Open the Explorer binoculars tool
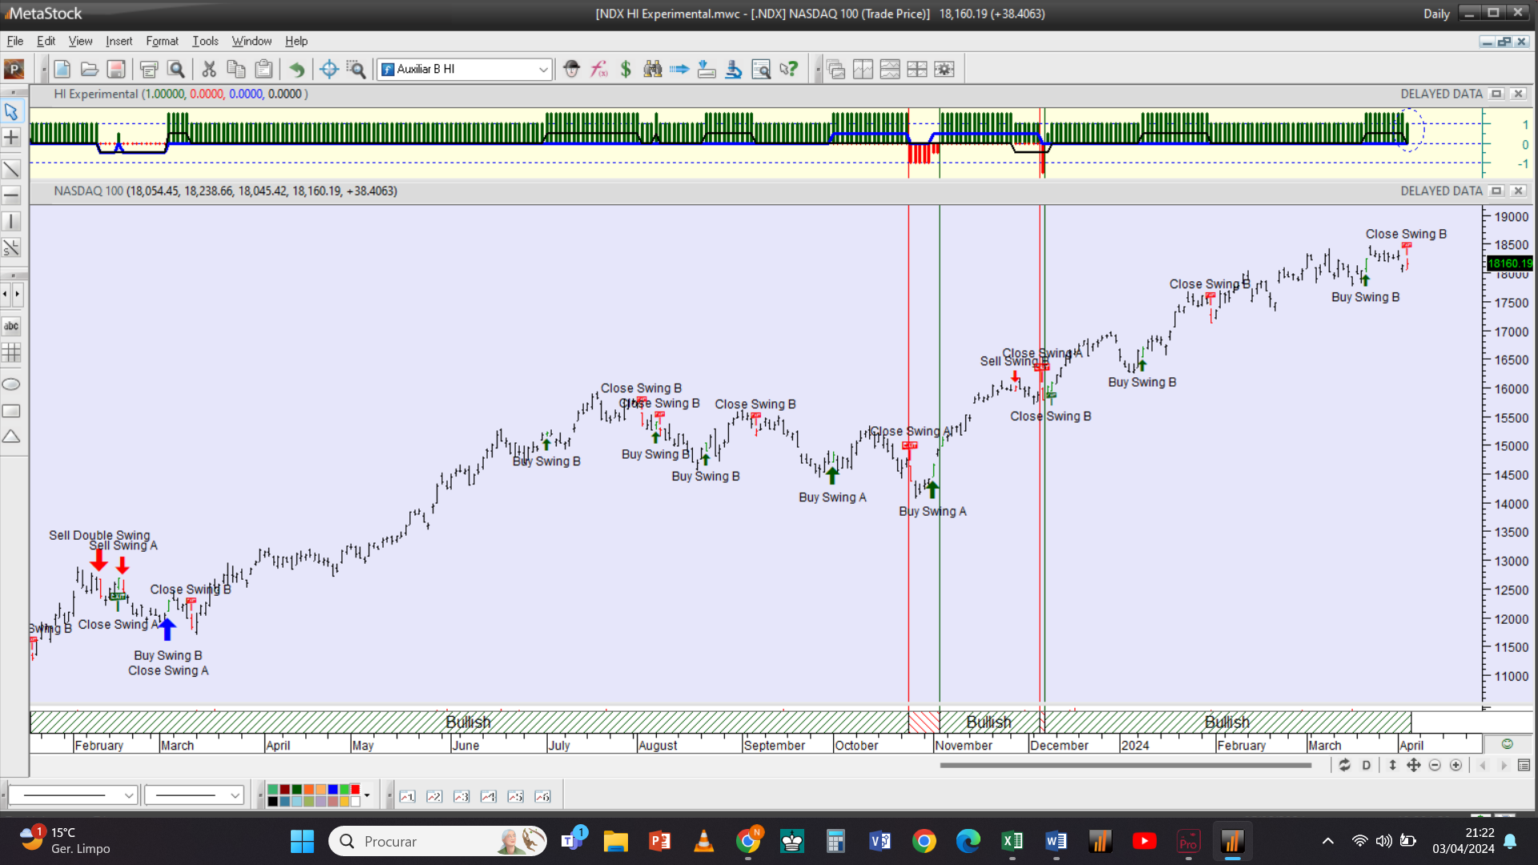This screenshot has height=865, width=1538. pyautogui.click(x=653, y=69)
